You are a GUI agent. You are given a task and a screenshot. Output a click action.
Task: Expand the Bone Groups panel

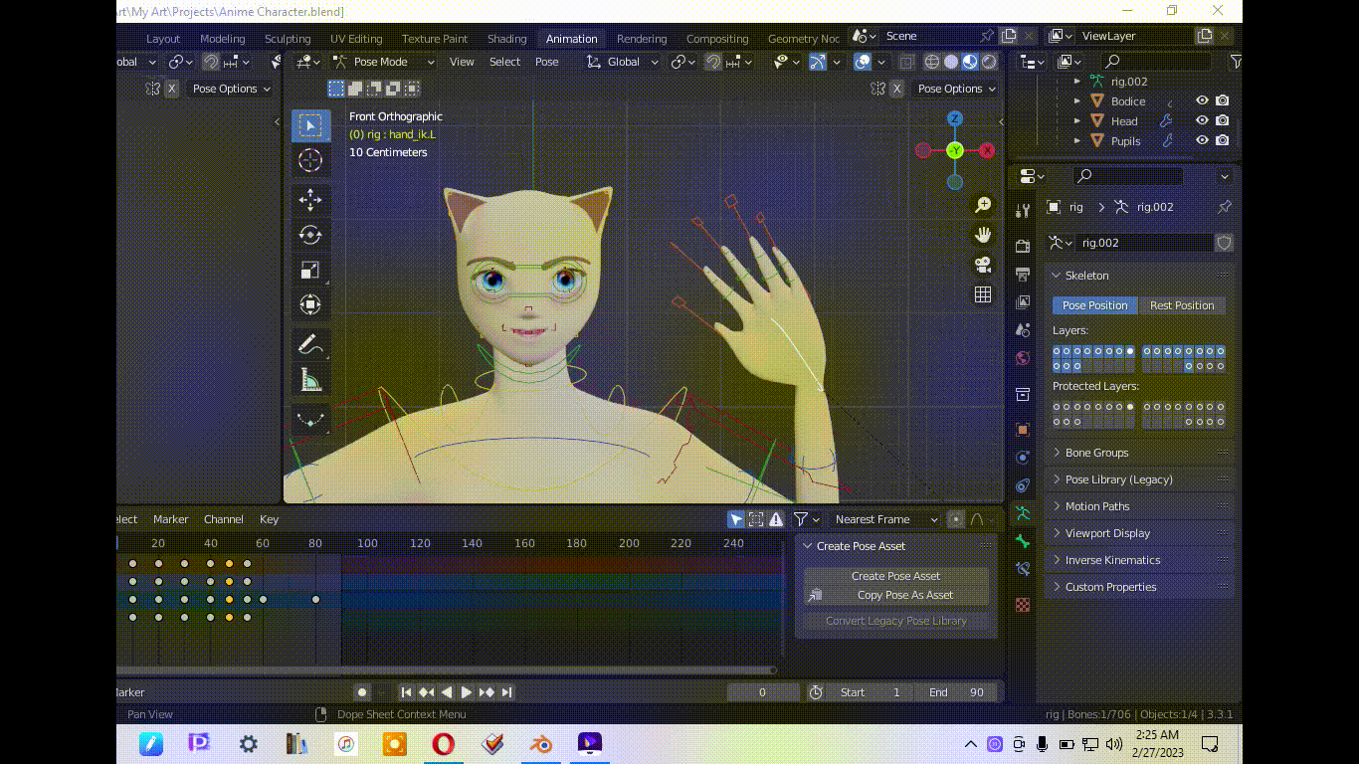coord(1096,453)
